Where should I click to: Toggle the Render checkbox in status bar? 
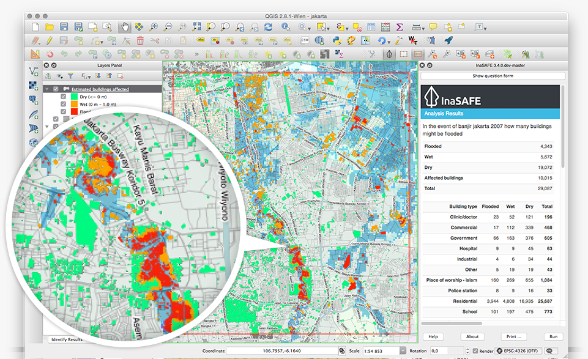click(475, 351)
